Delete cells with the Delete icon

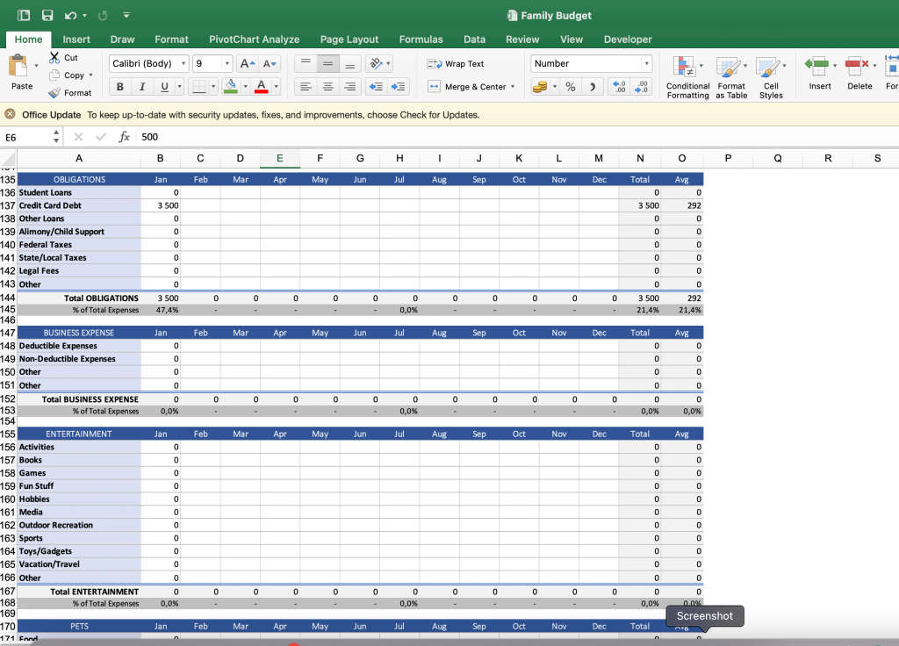855,75
